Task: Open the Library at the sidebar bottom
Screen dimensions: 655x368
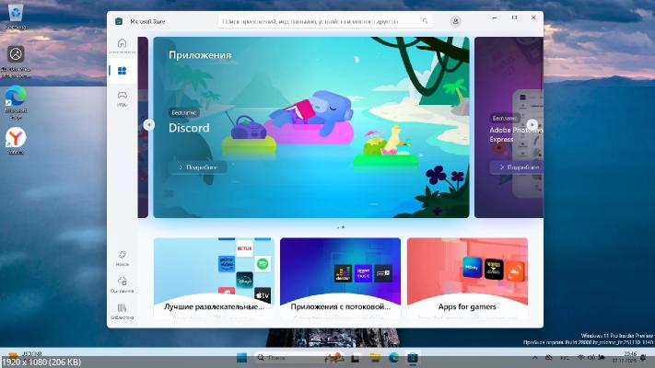Action: click(x=122, y=310)
